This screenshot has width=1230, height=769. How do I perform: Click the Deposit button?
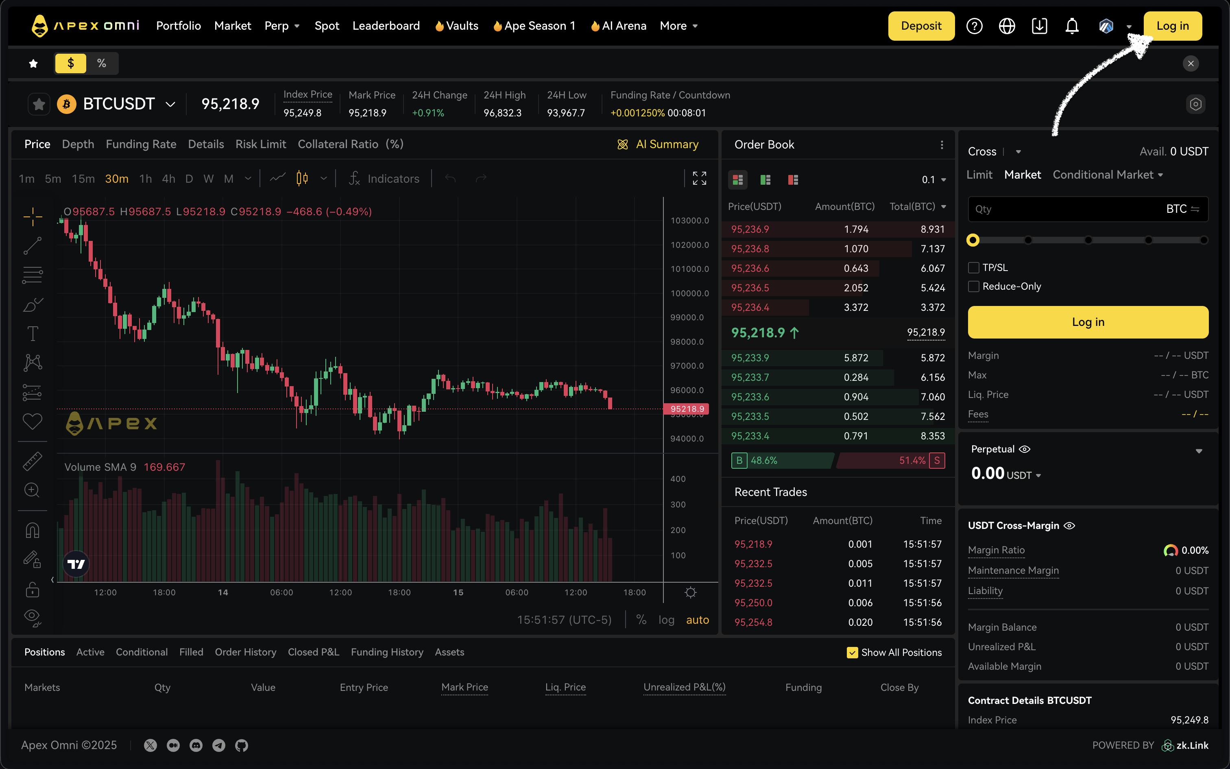[x=922, y=25]
